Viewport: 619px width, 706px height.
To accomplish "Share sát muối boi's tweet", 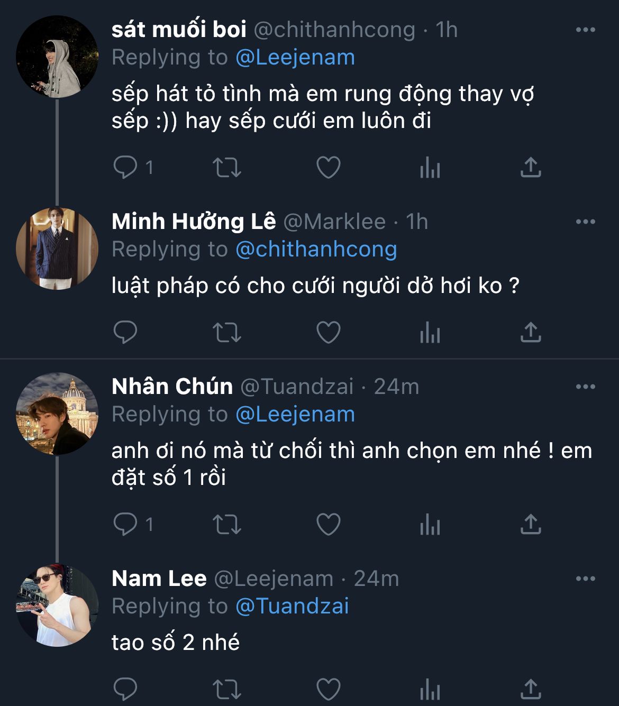I will (x=530, y=168).
